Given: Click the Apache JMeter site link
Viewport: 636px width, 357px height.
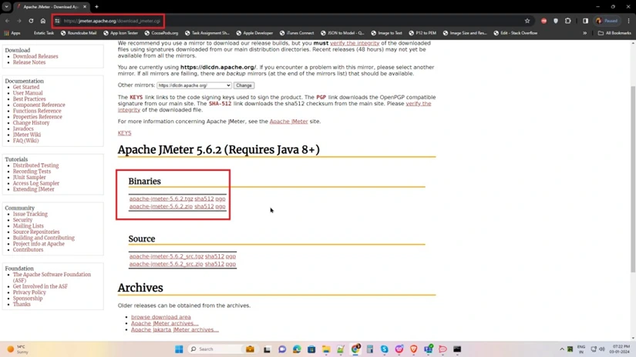Looking at the screenshot, I should coord(289,121).
